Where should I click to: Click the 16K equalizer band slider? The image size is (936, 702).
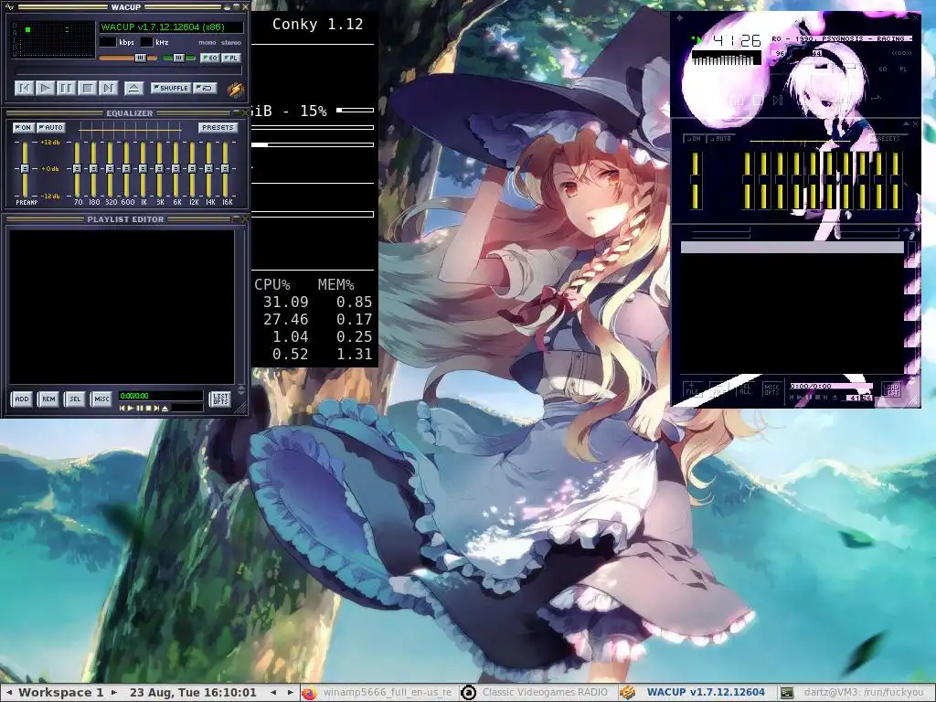[x=225, y=169]
